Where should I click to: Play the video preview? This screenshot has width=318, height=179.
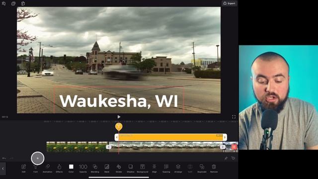[119, 117]
